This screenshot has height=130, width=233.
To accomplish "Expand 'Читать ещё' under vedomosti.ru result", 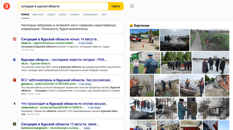I will [x=33, y=114].
